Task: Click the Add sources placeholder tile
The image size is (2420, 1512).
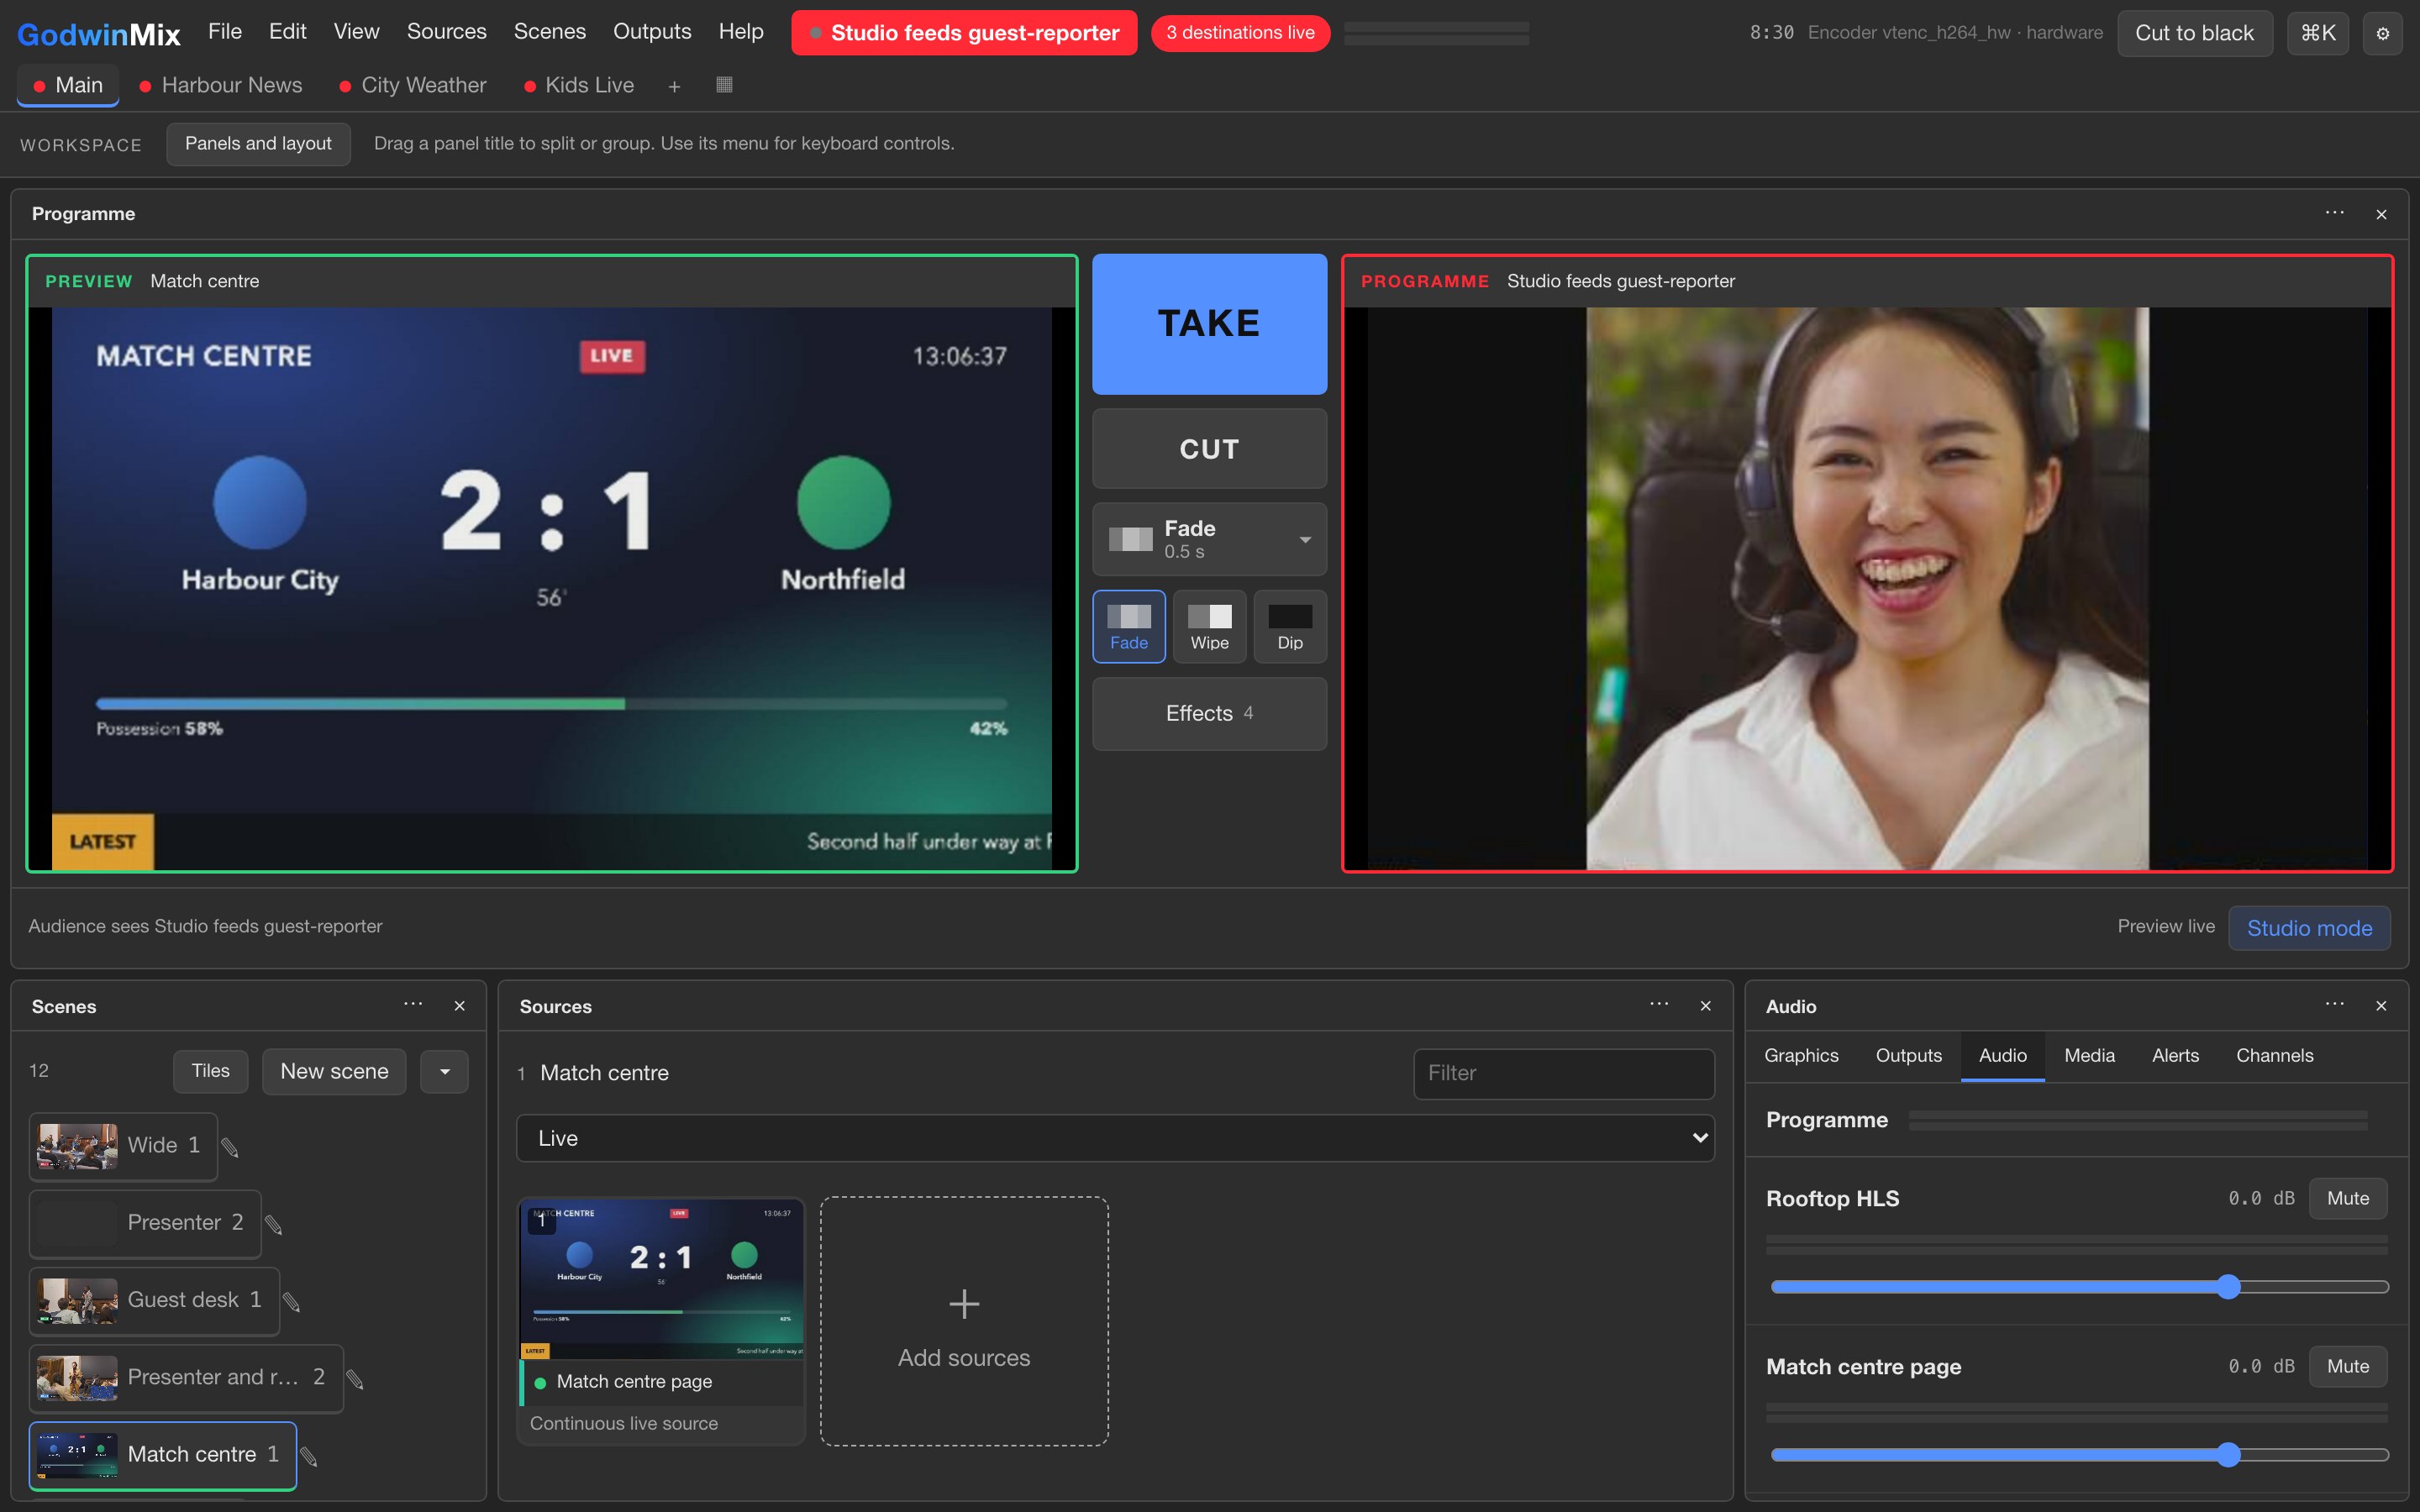Action: 964,1321
